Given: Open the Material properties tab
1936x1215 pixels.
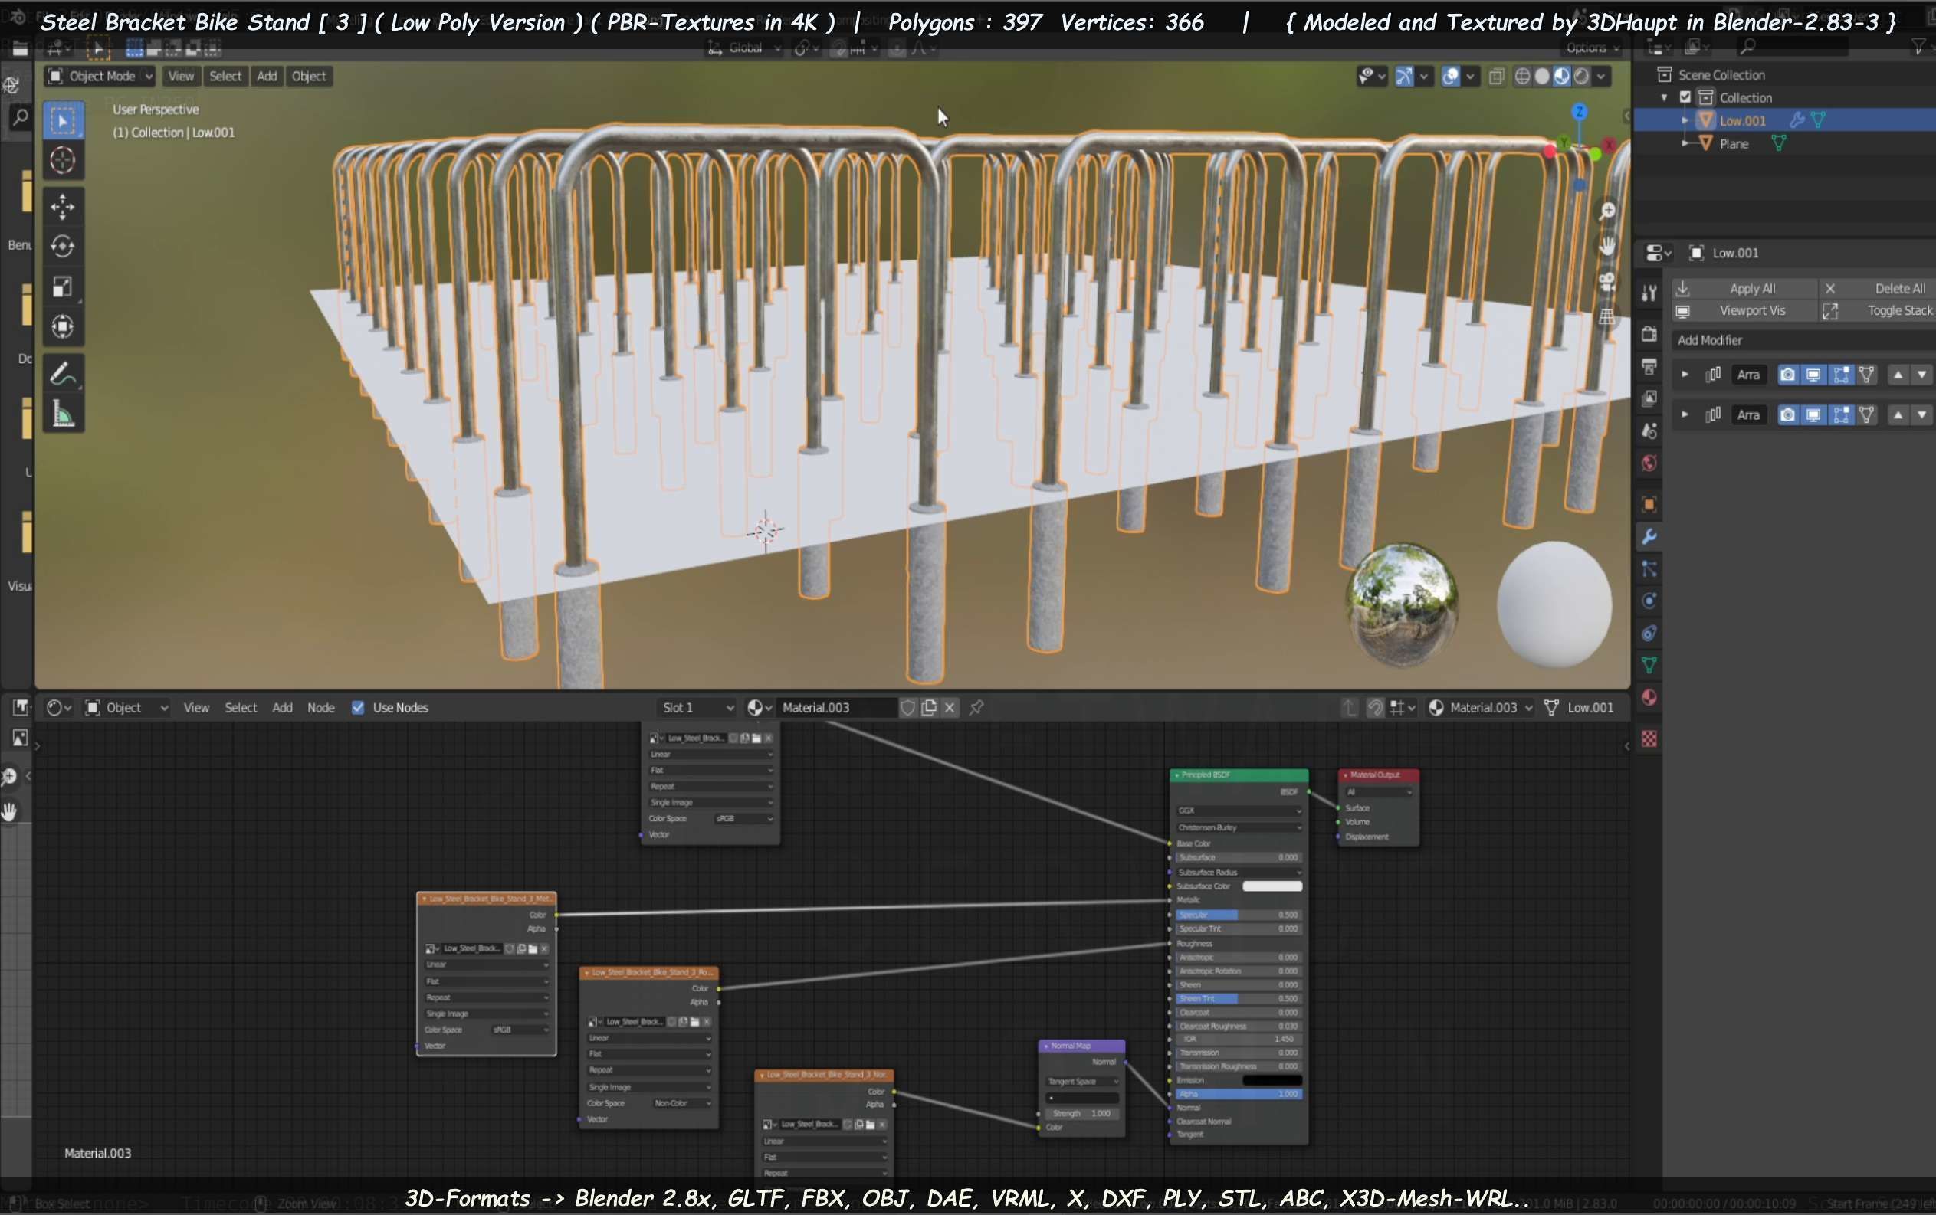Looking at the screenshot, I should point(1649,697).
